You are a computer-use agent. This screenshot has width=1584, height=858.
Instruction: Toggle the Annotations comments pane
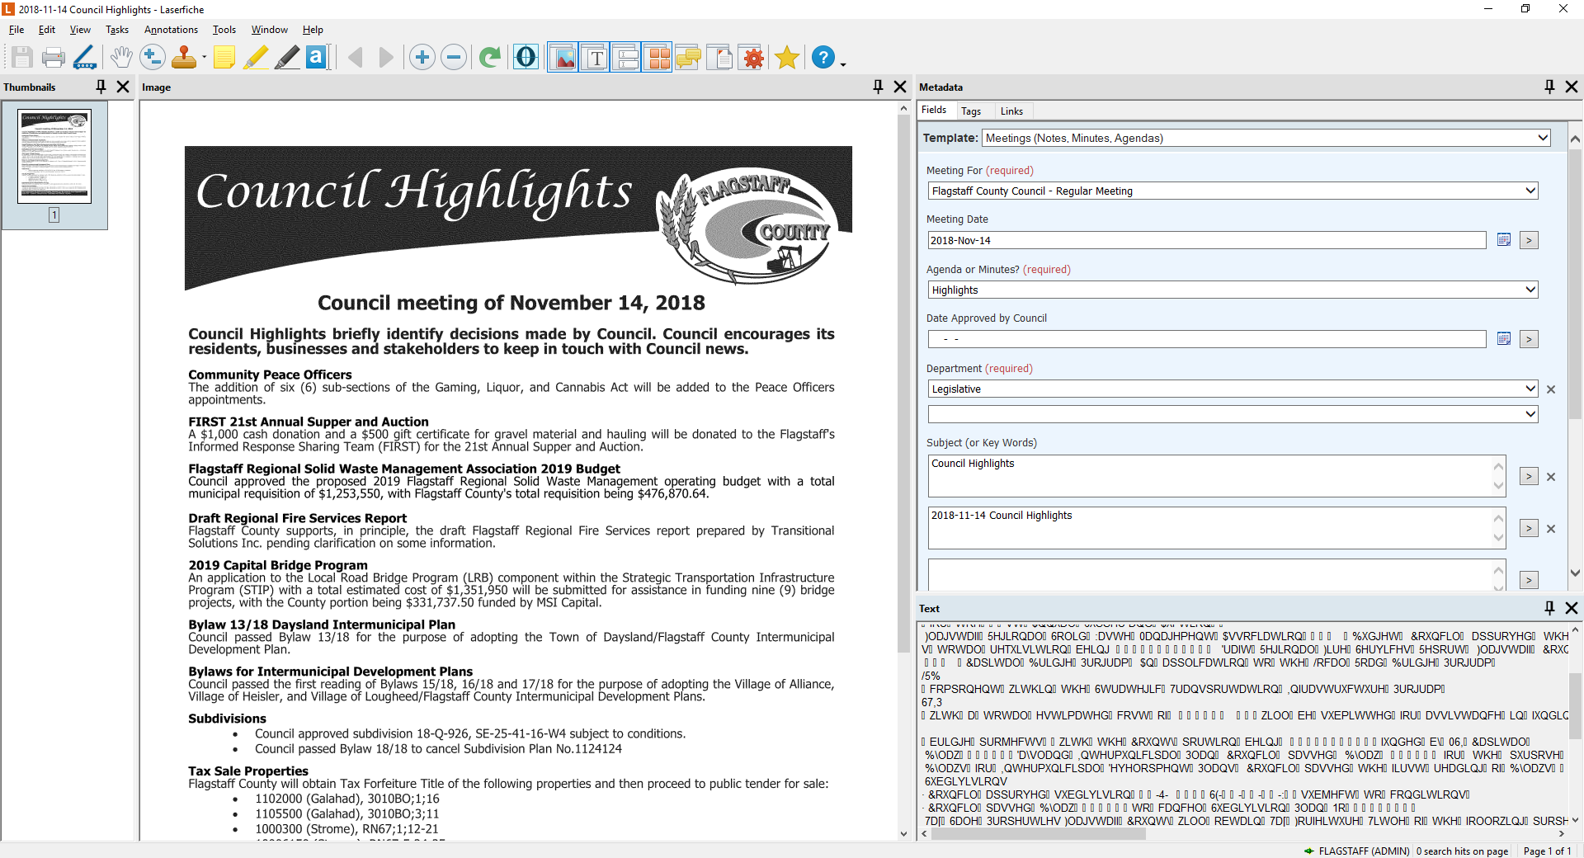tap(689, 57)
